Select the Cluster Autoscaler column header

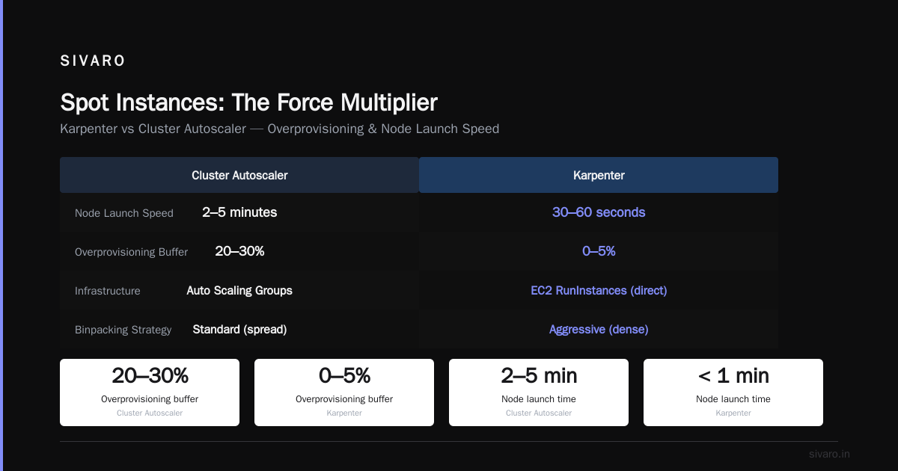click(239, 175)
